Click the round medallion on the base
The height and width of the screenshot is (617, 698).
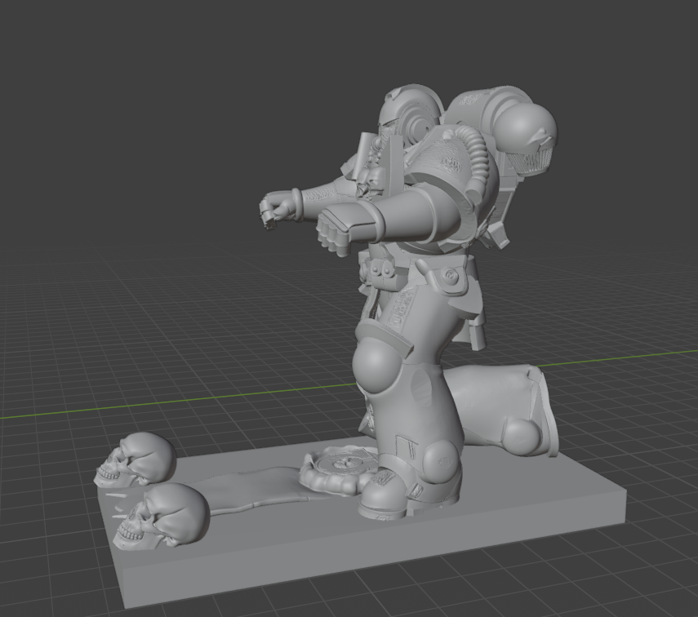tap(340, 472)
